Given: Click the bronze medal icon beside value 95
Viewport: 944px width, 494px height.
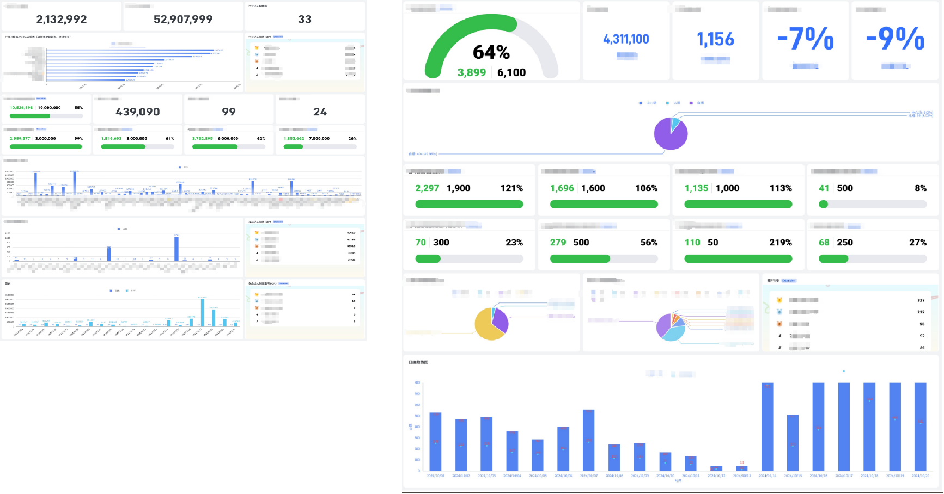Looking at the screenshot, I should [x=779, y=324].
